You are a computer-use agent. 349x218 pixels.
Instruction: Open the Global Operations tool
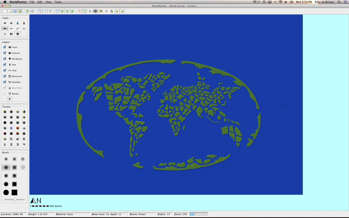(18, 34)
